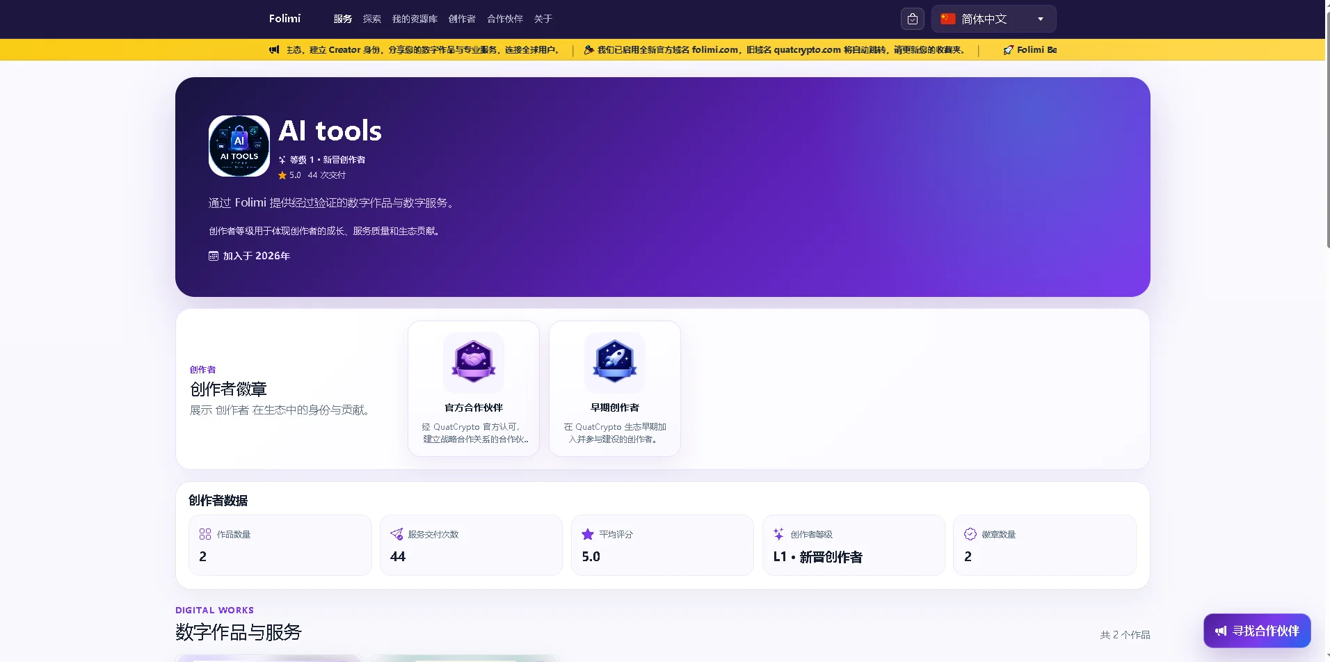This screenshot has height=662, width=1330.
Task: Click the China flag language icon
Action: click(948, 19)
